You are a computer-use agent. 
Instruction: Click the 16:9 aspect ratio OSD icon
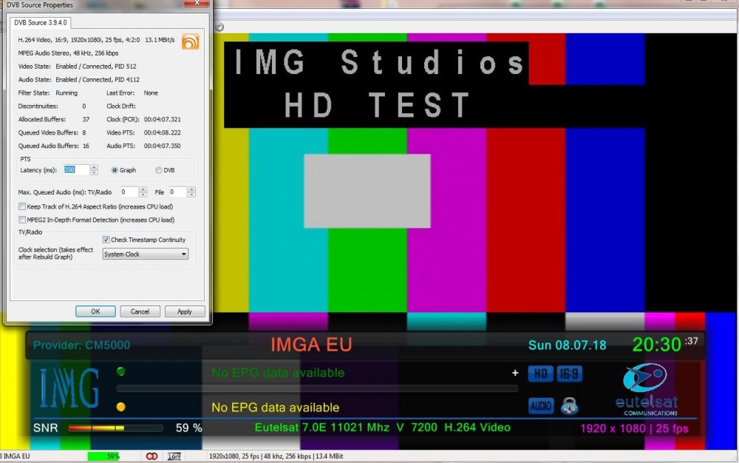coord(569,374)
